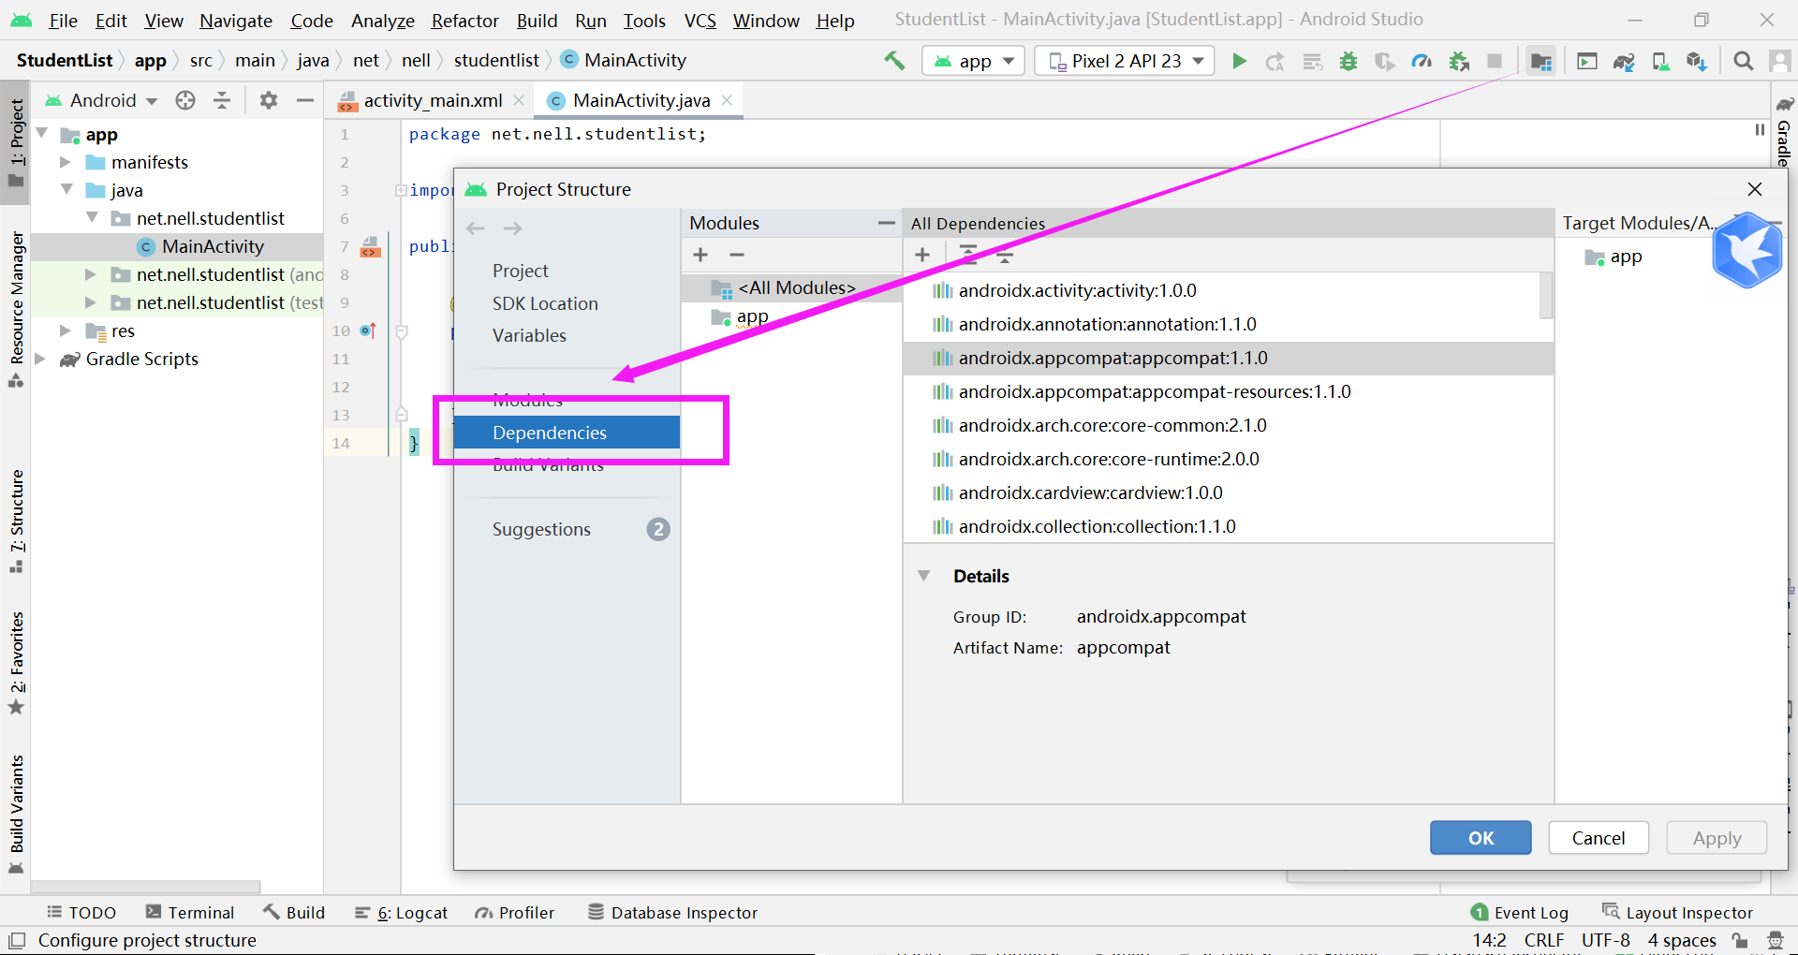
Task: Open Project panel gear settings
Action: pyautogui.click(x=269, y=100)
